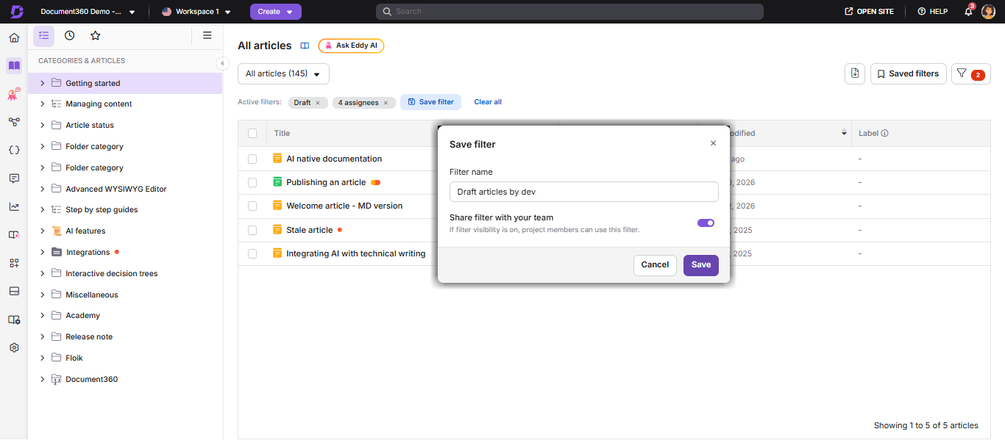Check Stale article row checkbox
1005x440 pixels.
(252, 230)
